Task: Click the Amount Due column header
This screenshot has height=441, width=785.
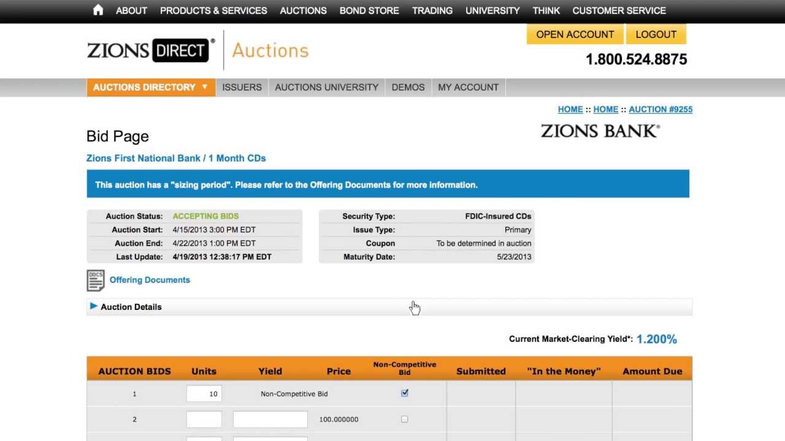Action: [652, 371]
